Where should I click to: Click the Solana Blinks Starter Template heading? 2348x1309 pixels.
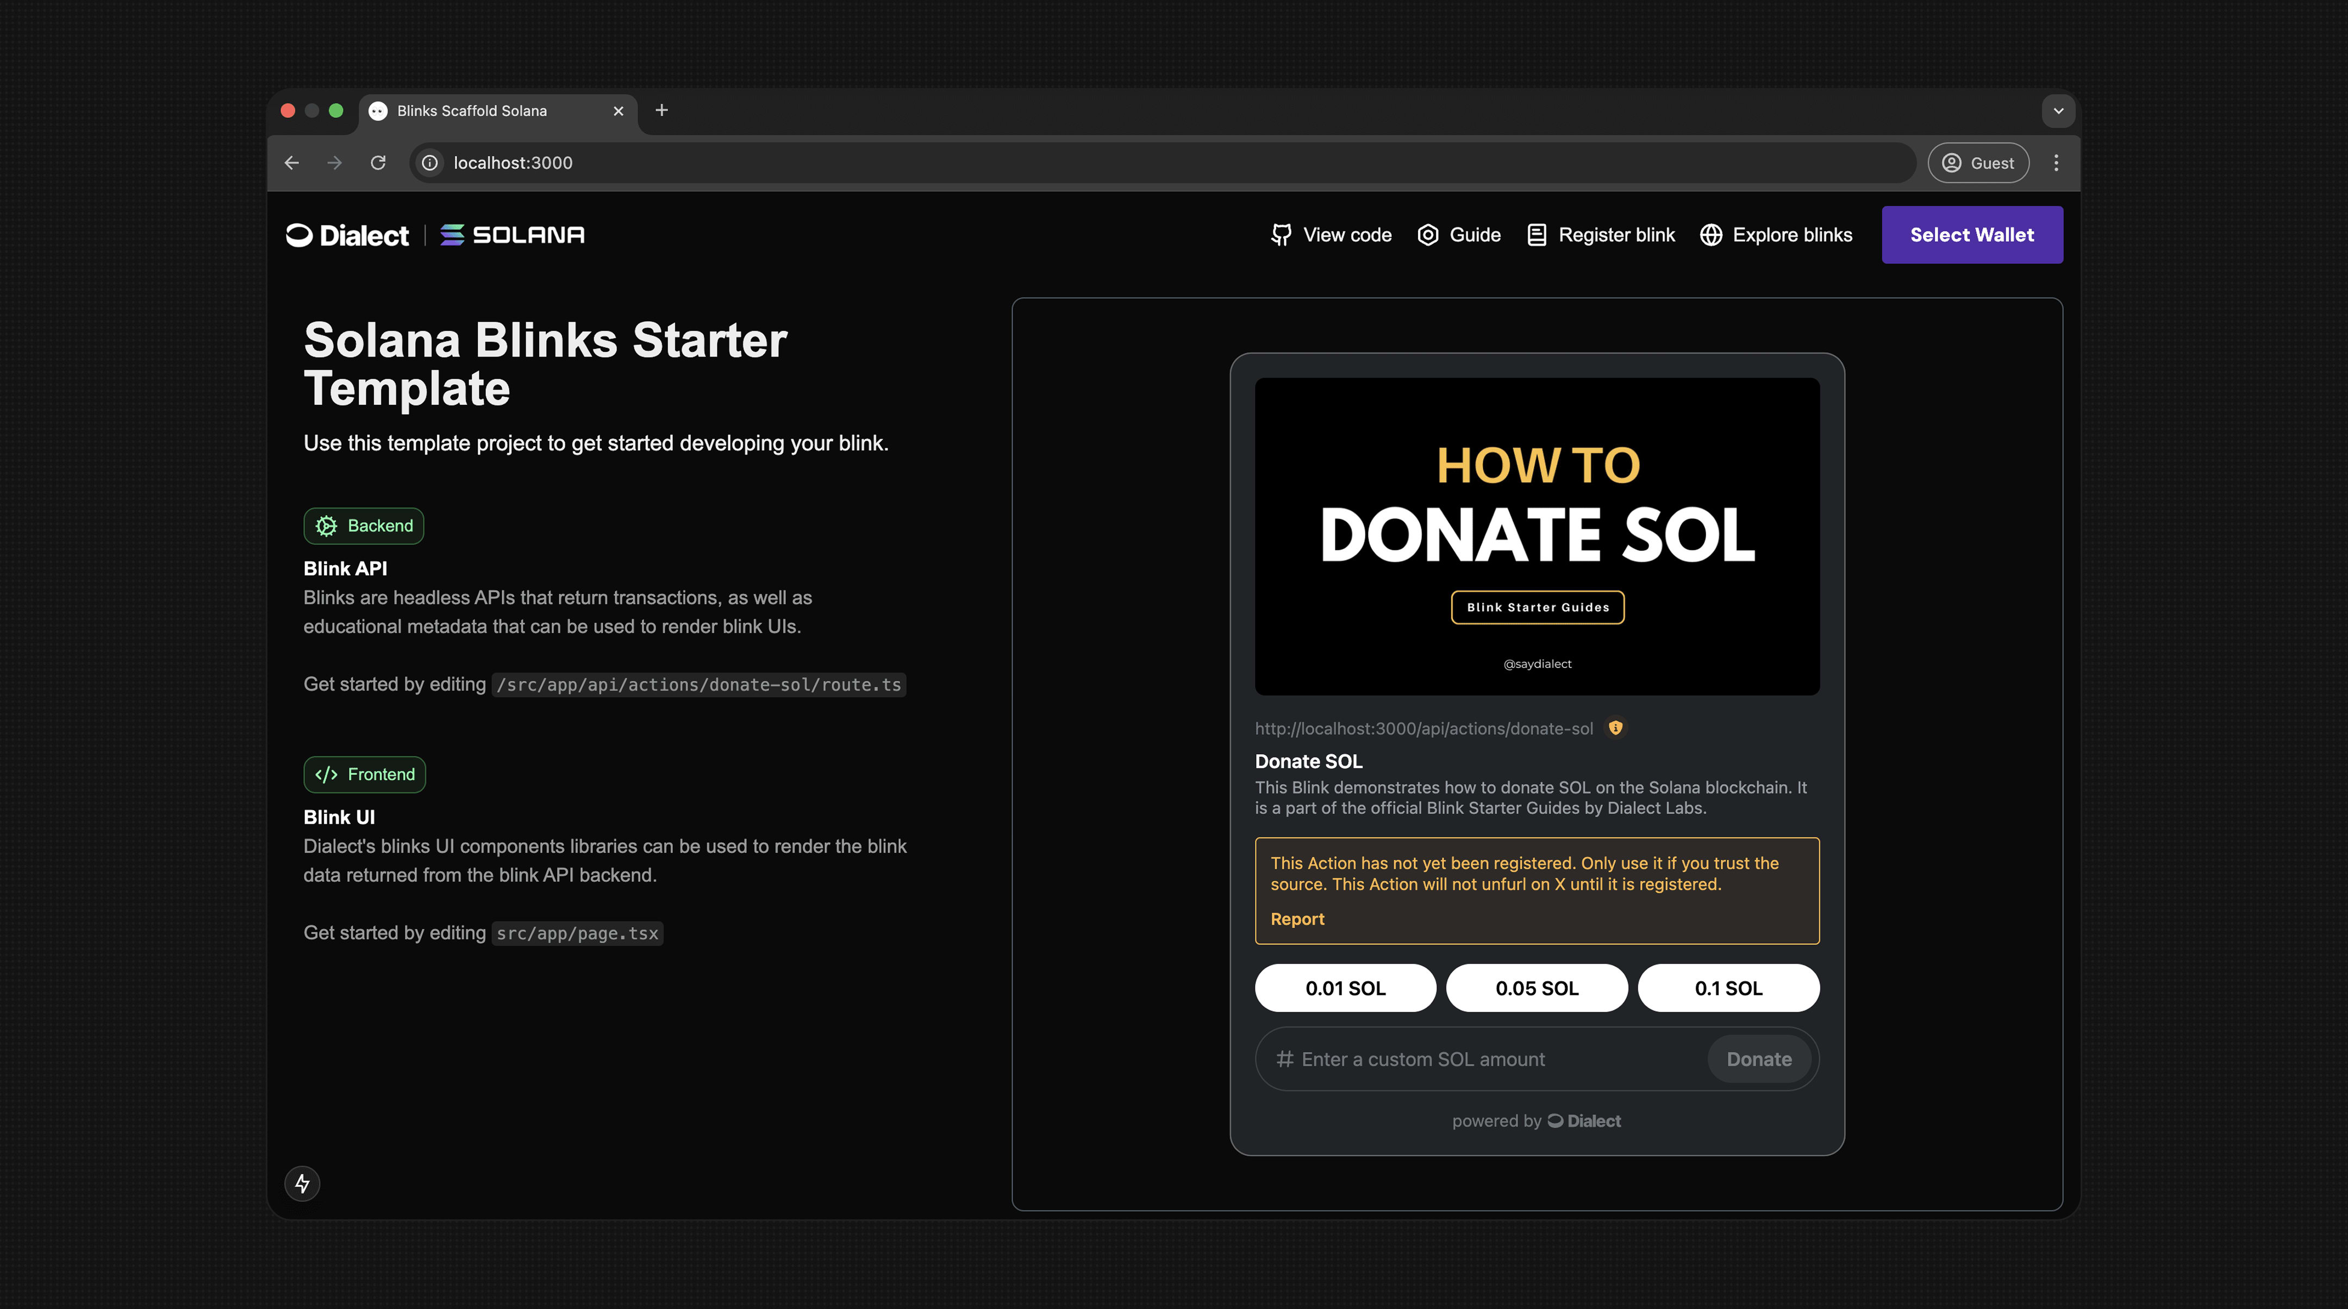545,364
